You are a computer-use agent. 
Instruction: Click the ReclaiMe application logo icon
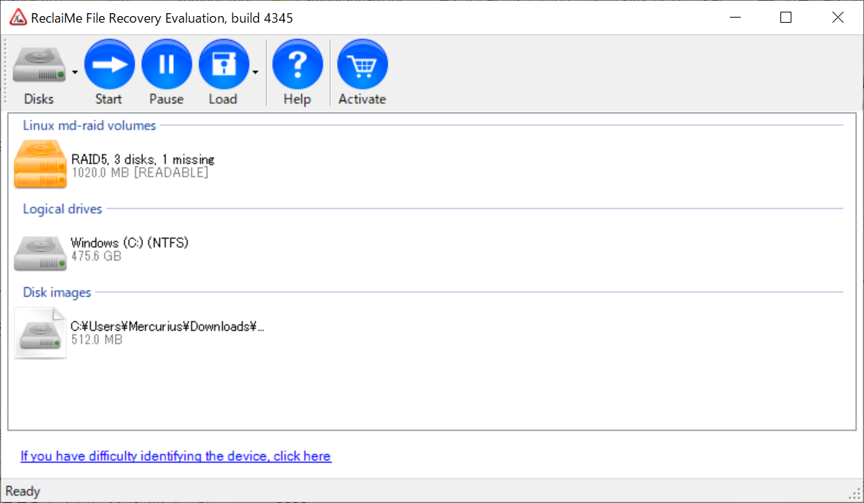coord(18,18)
